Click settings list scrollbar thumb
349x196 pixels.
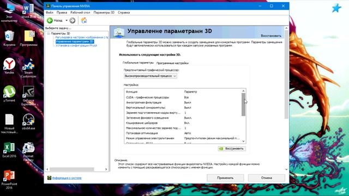click(243, 105)
